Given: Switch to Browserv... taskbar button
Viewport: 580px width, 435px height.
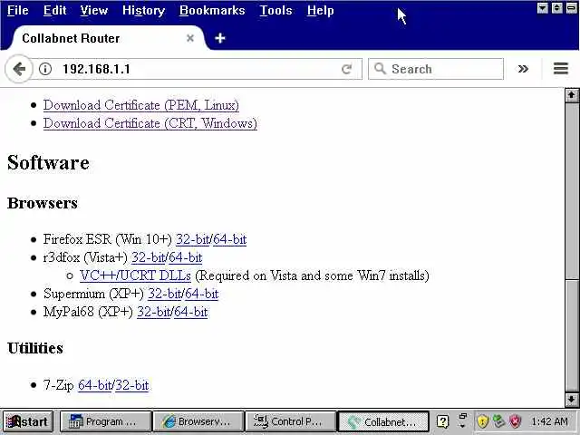Looking at the screenshot, I should 198,421.
